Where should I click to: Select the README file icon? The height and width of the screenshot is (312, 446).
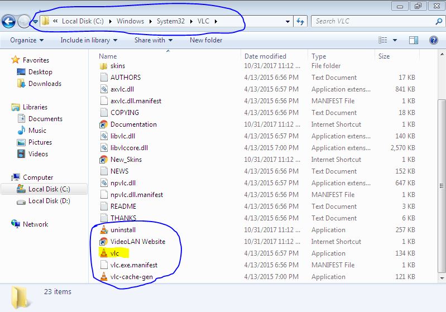104,206
